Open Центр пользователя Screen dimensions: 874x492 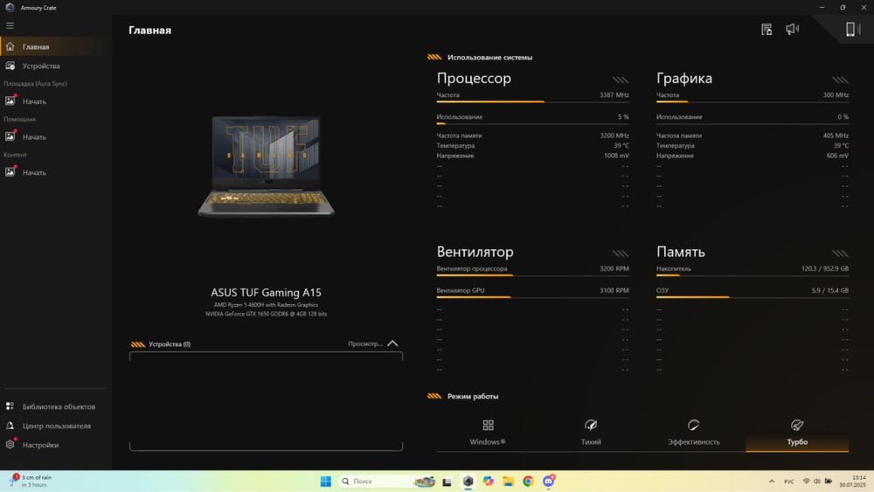click(54, 426)
